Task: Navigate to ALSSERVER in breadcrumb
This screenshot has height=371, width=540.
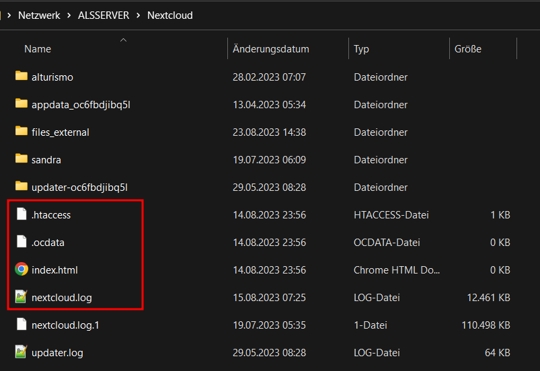Action: pyautogui.click(x=104, y=15)
